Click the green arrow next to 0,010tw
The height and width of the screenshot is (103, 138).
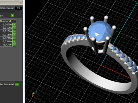14,28
